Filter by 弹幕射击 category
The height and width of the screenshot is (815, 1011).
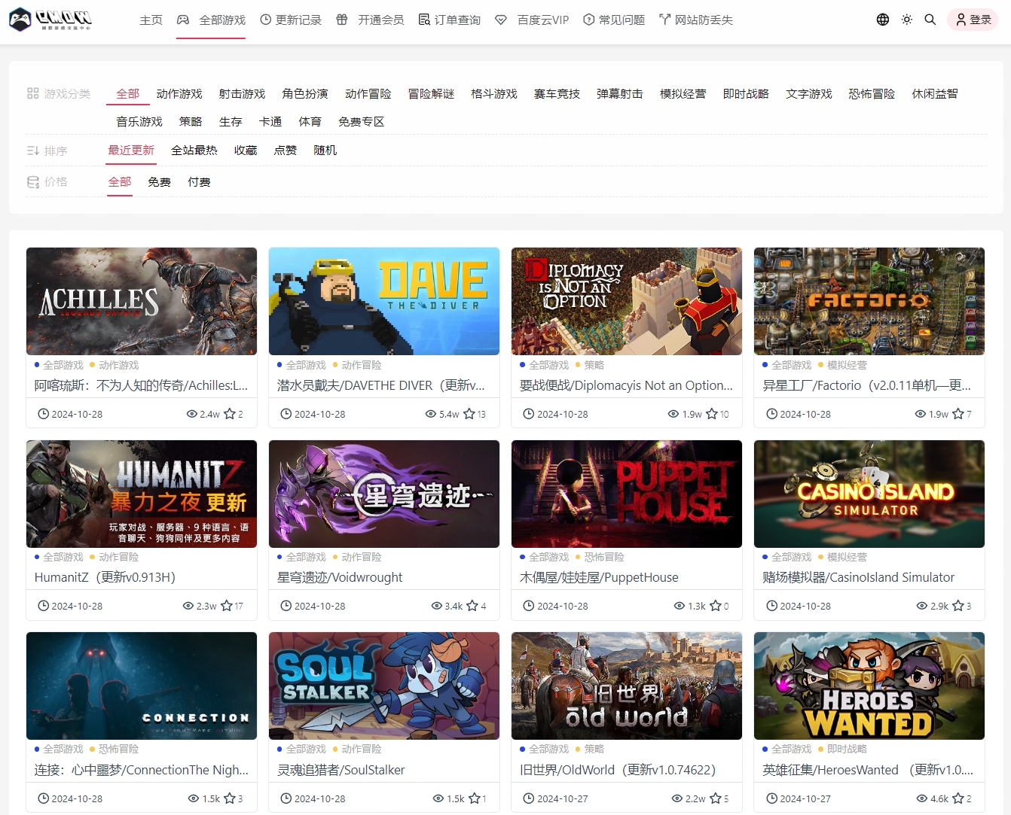pyautogui.click(x=620, y=93)
